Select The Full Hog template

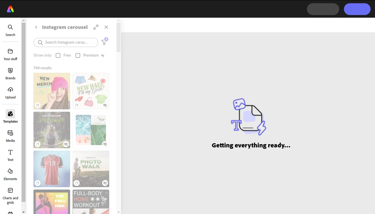[x=52, y=202]
